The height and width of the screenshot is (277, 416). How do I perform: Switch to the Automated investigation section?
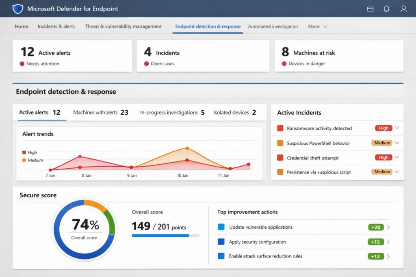[x=273, y=26]
